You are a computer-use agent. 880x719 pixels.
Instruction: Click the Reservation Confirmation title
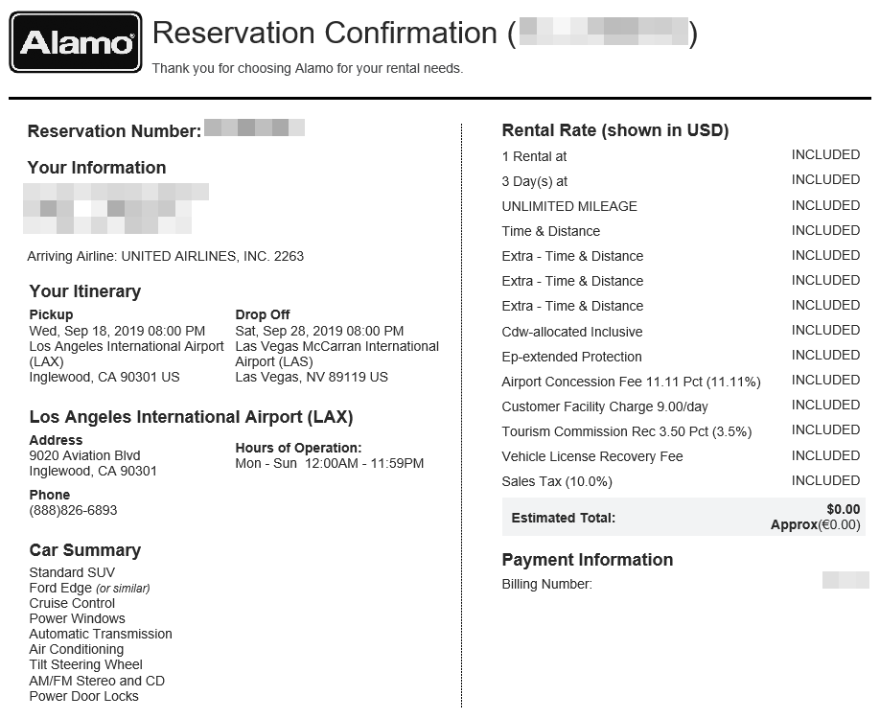[326, 34]
